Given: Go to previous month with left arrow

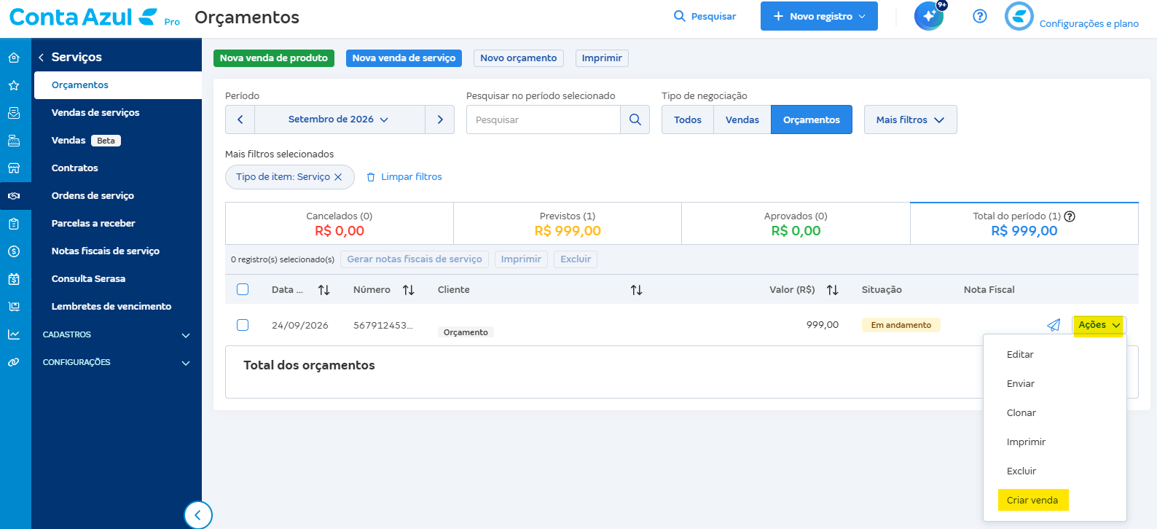Looking at the screenshot, I should point(240,119).
